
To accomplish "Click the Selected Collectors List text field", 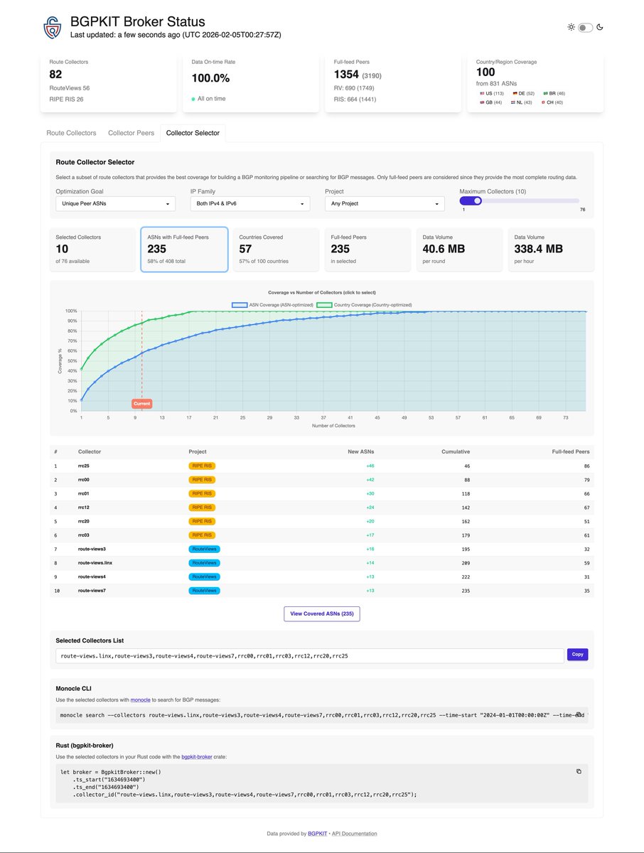I will 310,655.
